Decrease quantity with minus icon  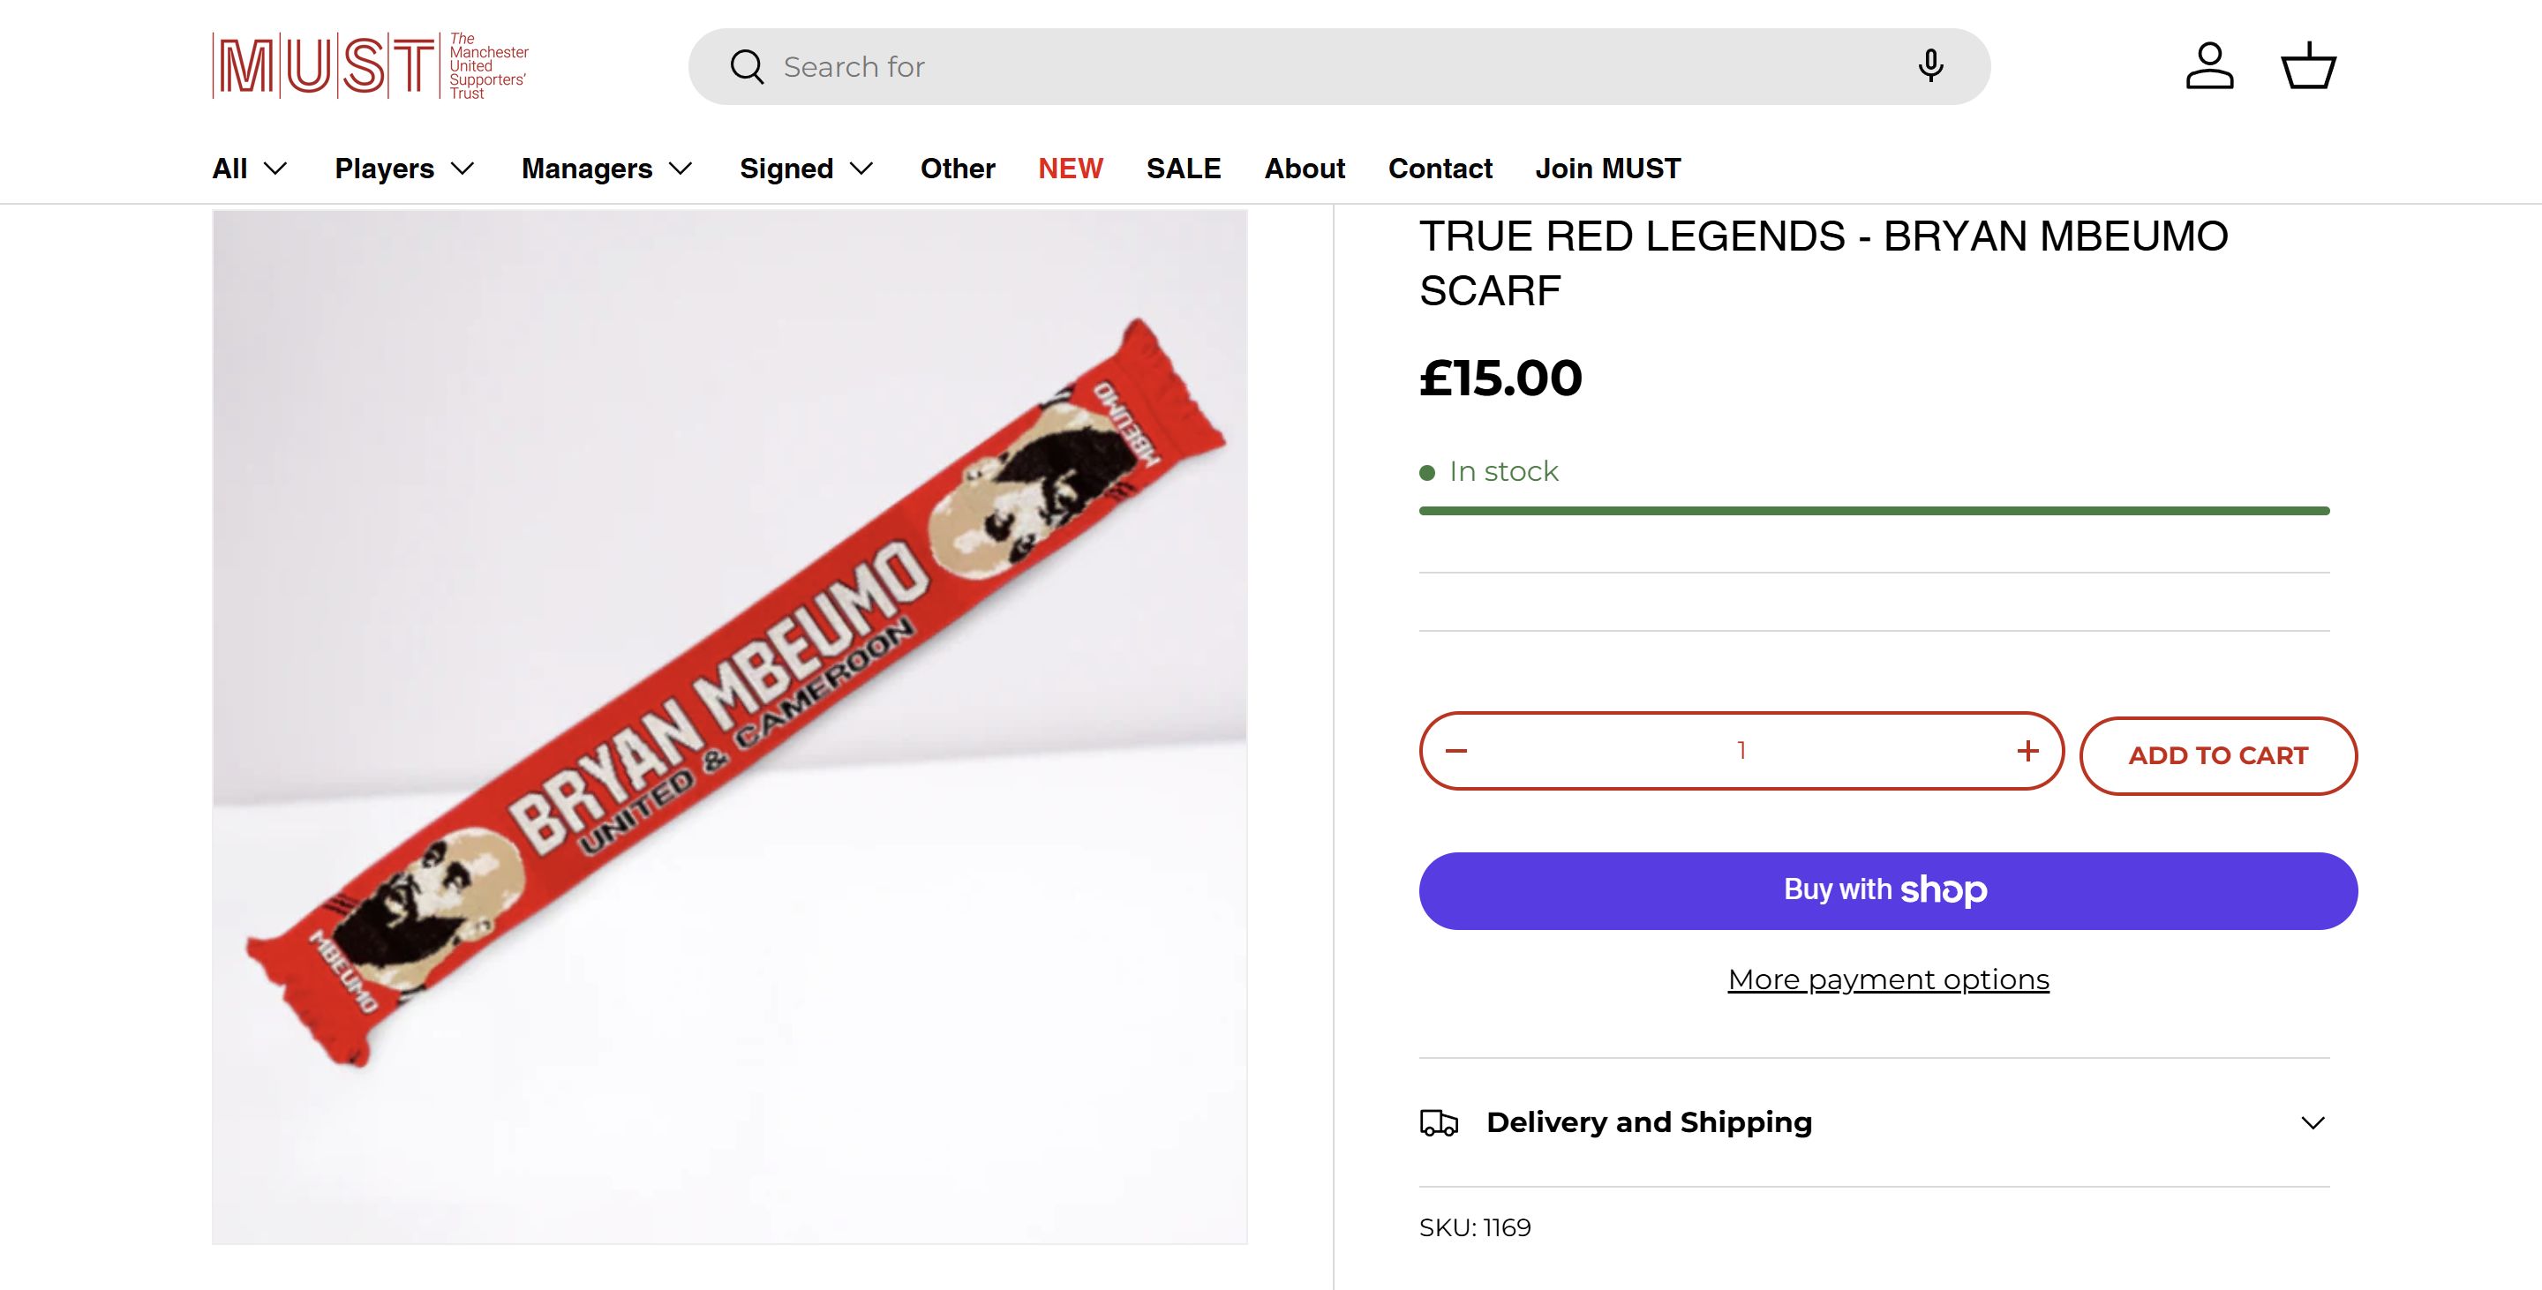[x=1456, y=751]
